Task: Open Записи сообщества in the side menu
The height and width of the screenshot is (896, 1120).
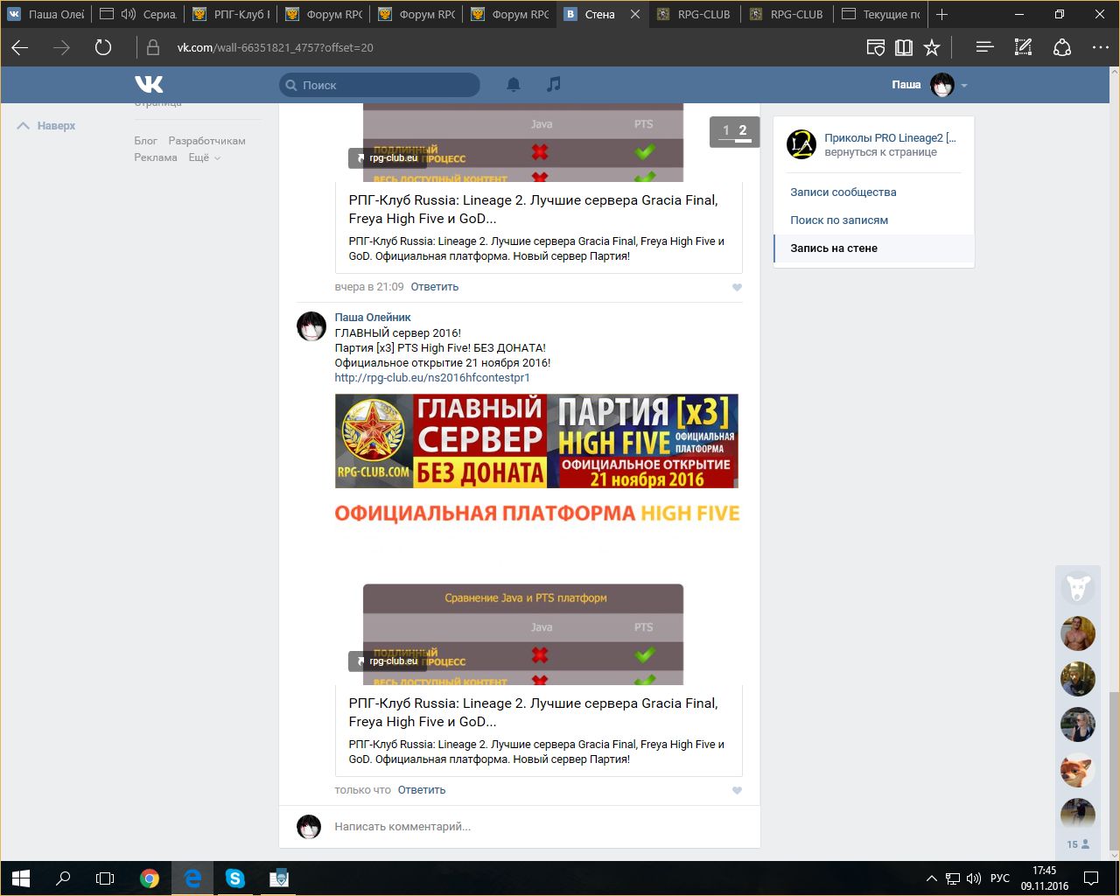Action: 843,192
